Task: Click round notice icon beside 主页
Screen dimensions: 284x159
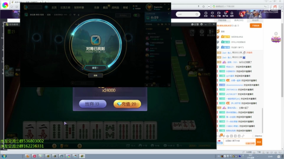Action: (47, 7)
